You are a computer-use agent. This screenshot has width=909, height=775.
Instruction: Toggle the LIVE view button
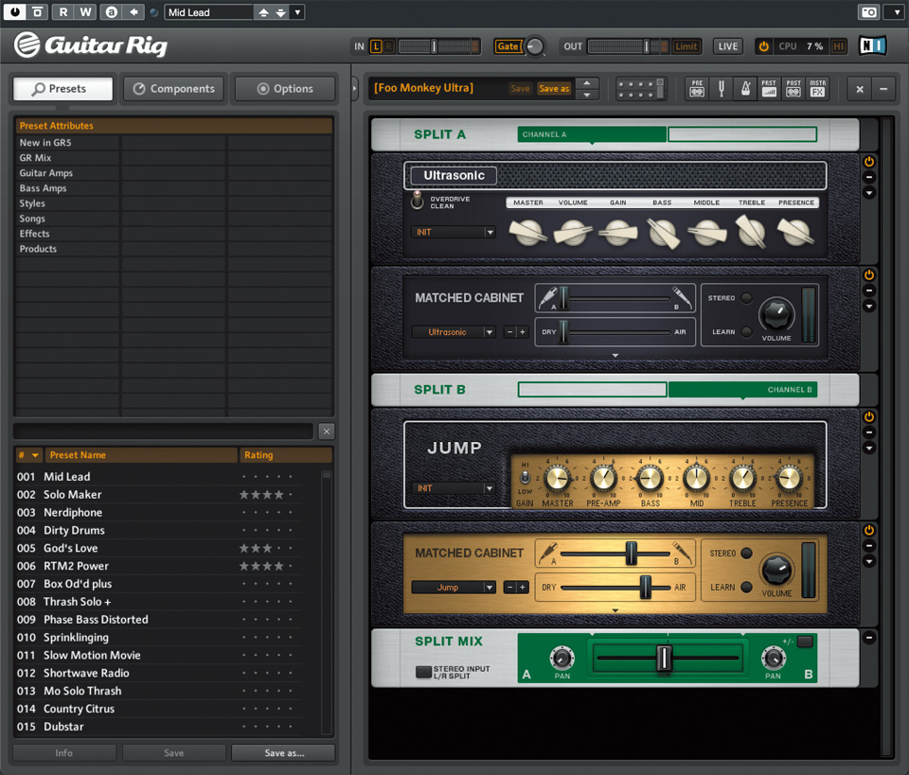(x=728, y=46)
